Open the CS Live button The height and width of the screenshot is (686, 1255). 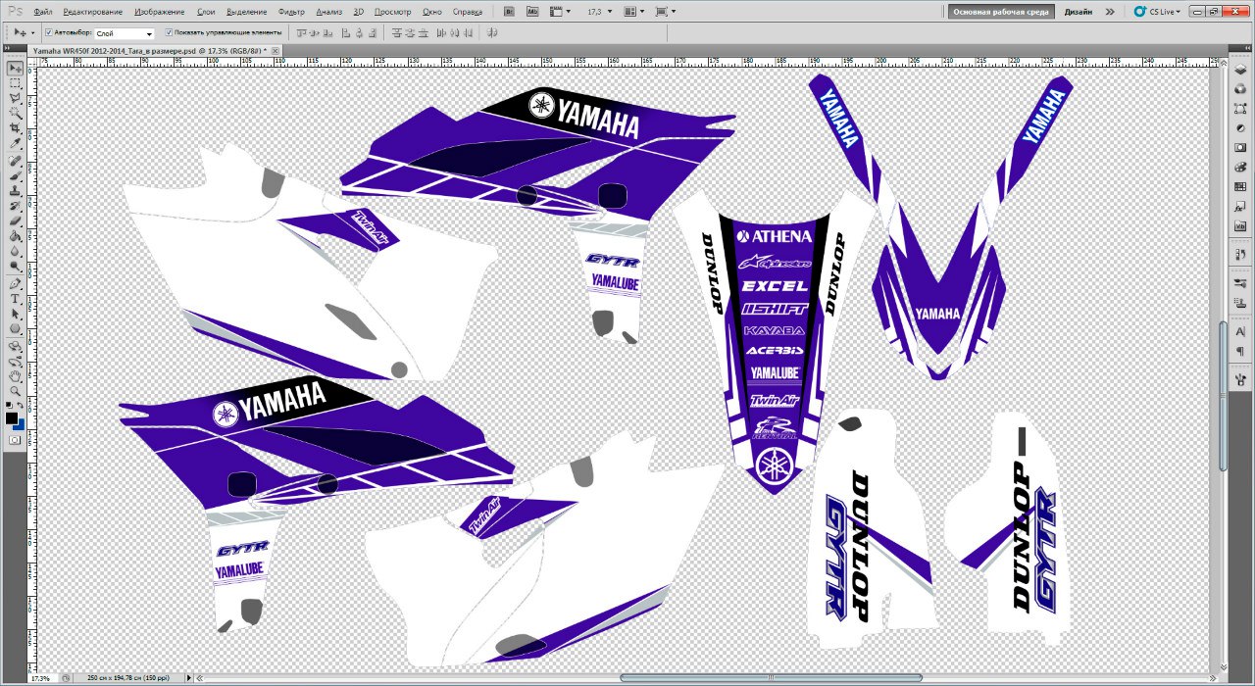(x=1155, y=12)
